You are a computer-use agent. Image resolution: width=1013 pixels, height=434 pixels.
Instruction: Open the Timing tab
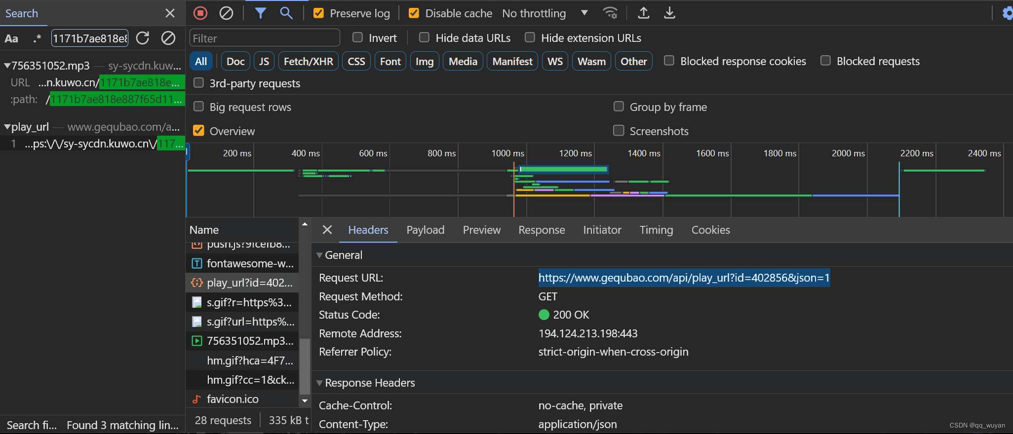(656, 230)
